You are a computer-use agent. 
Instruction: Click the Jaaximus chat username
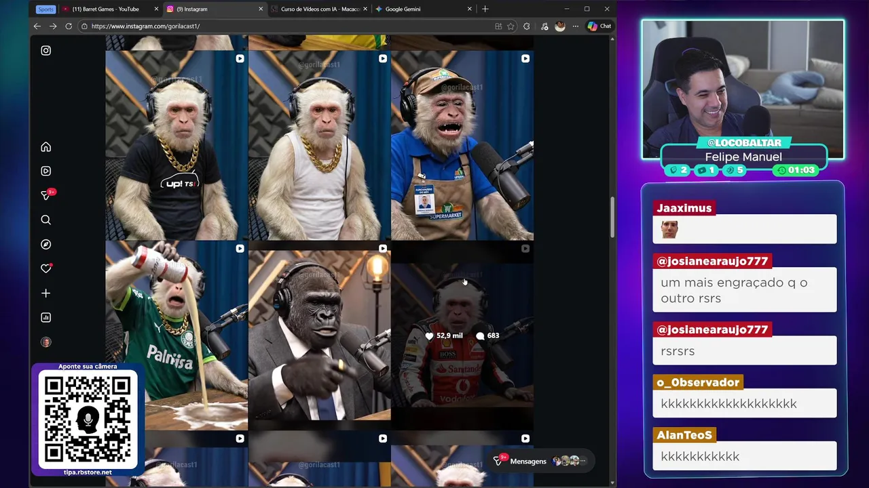click(x=684, y=208)
